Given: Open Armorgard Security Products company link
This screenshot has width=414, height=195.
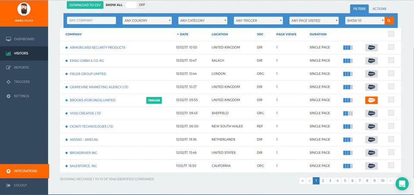Looking at the screenshot, I should [97, 47].
